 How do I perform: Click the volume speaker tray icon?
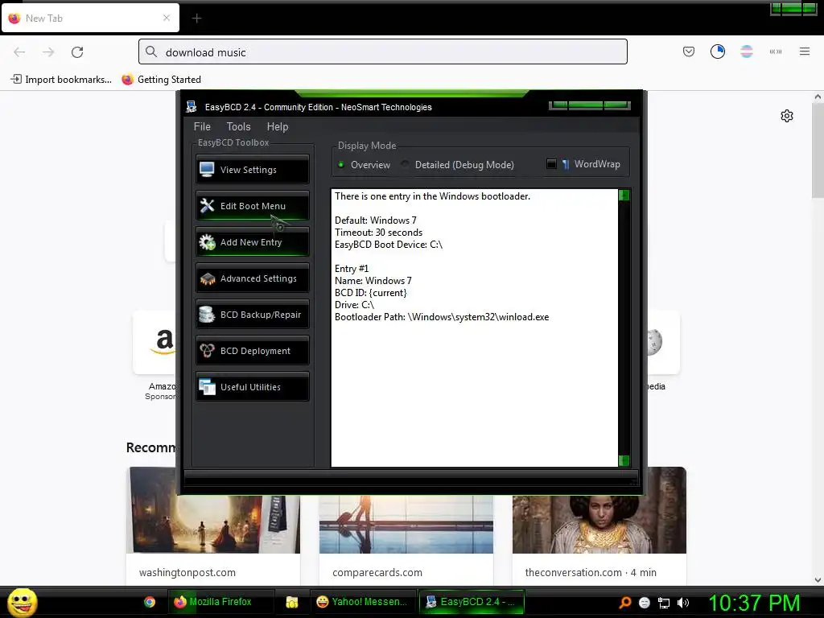682,603
